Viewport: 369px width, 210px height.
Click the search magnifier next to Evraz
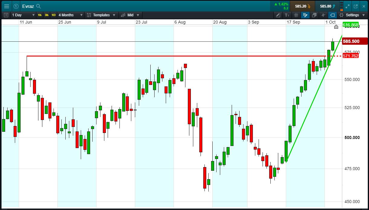click(x=38, y=6)
